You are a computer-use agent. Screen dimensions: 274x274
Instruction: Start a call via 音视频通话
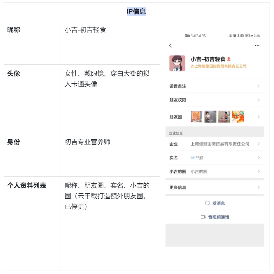click(219, 217)
